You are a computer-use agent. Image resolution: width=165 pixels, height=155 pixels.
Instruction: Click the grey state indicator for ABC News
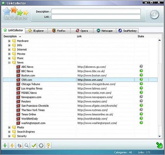click(141, 66)
